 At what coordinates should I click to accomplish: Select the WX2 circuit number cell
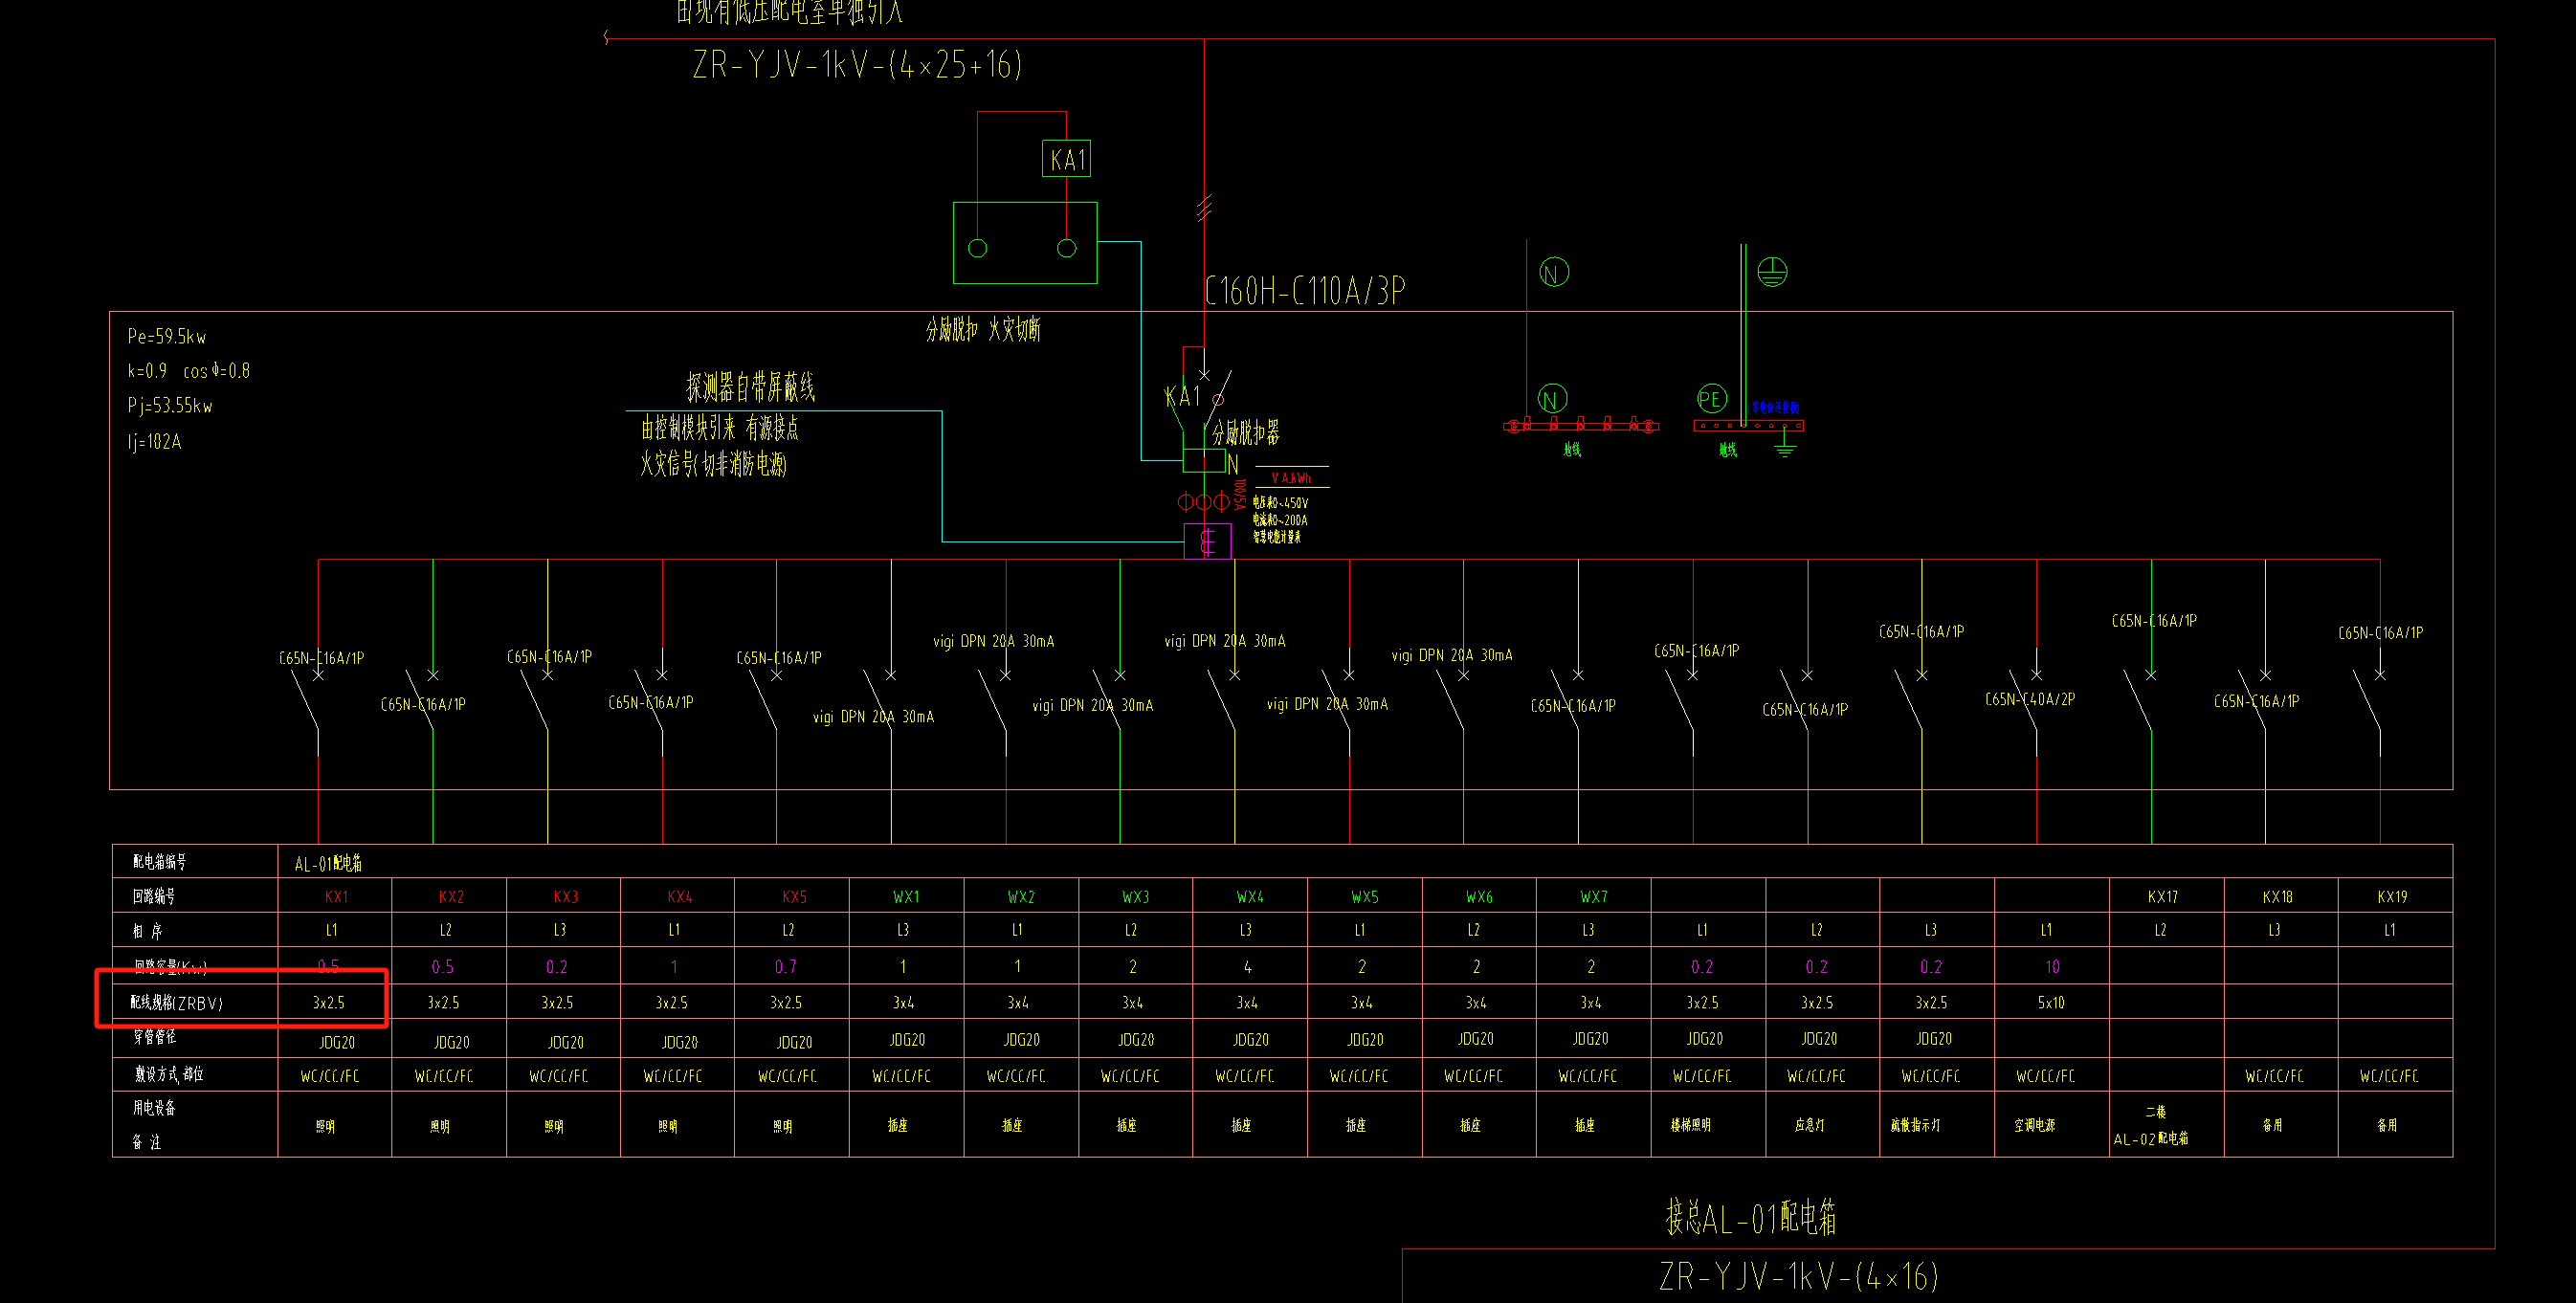(x=1021, y=897)
